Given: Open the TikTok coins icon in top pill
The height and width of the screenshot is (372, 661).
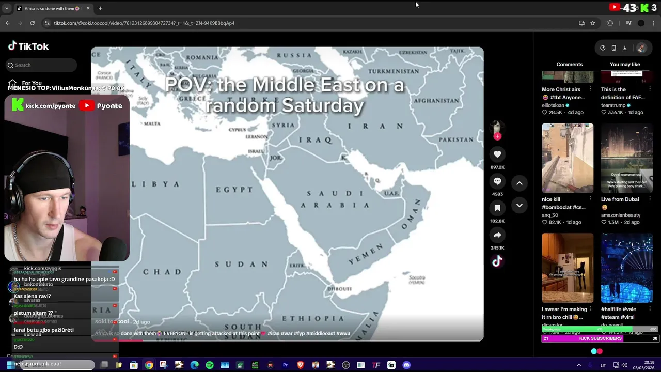Looking at the screenshot, I should tap(603, 48).
